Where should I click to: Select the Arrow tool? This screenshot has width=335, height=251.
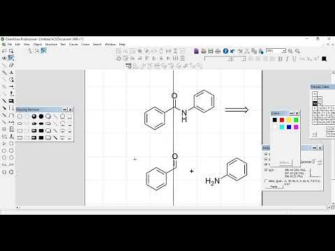[11, 87]
